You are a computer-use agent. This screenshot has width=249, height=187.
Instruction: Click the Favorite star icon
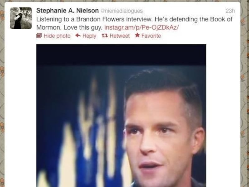coord(137,35)
